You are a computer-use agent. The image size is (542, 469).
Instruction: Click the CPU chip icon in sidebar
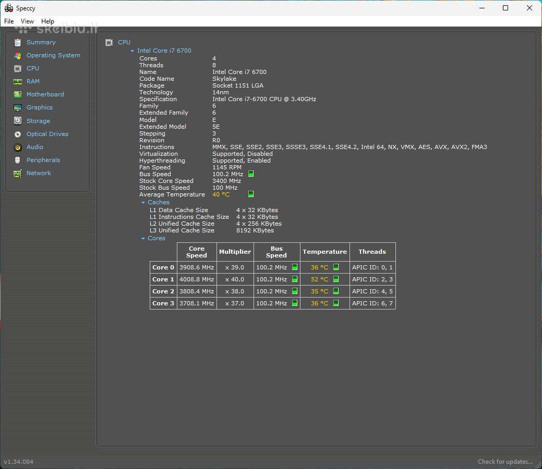(x=18, y=68)
